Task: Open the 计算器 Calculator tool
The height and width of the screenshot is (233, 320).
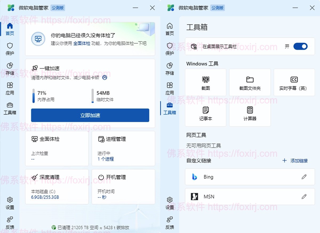Action: (x=250, y=114)
